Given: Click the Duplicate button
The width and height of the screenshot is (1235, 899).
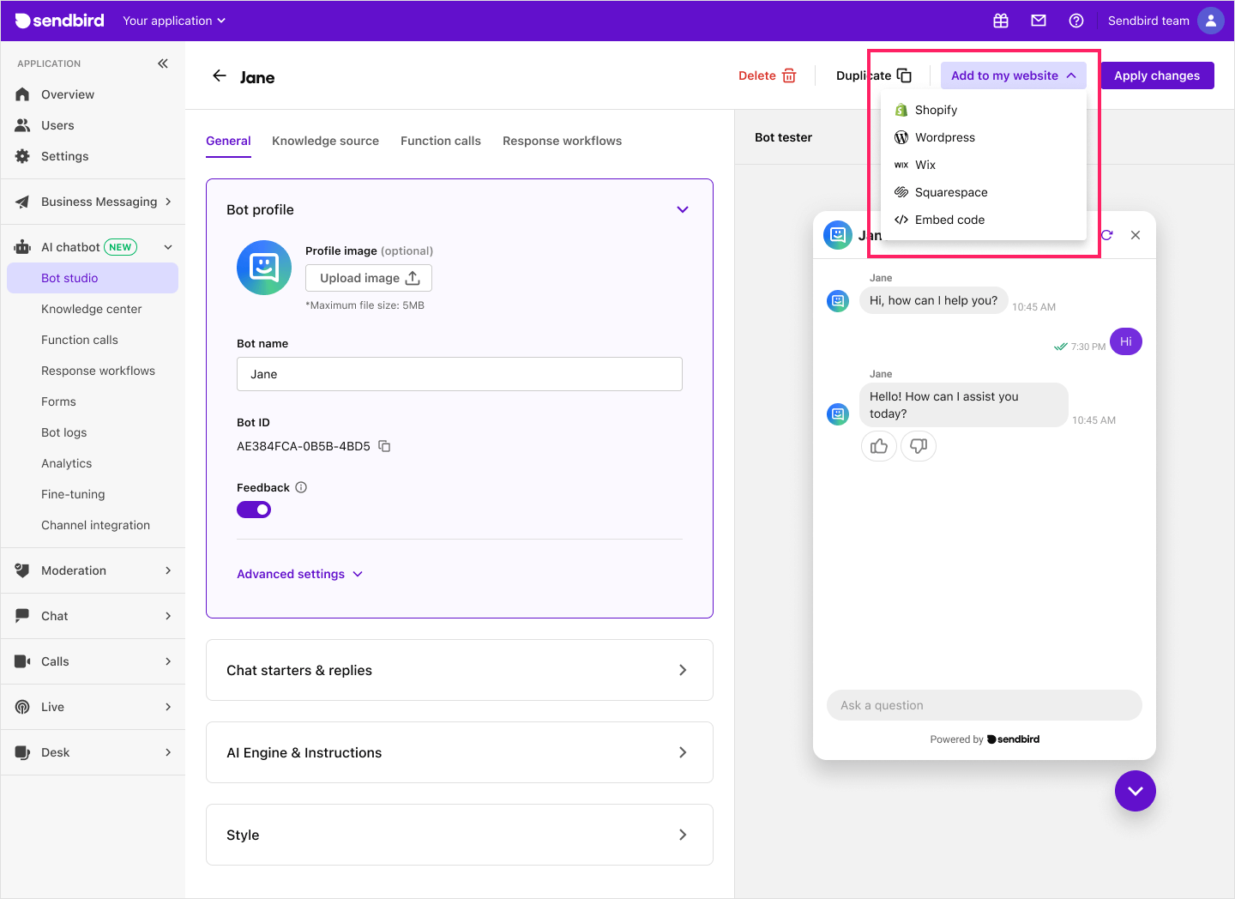Looking at the screenshot, I should [x=873, y=75].
